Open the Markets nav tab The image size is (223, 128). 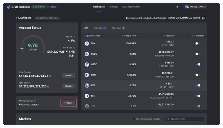click(x=113, y=7)
